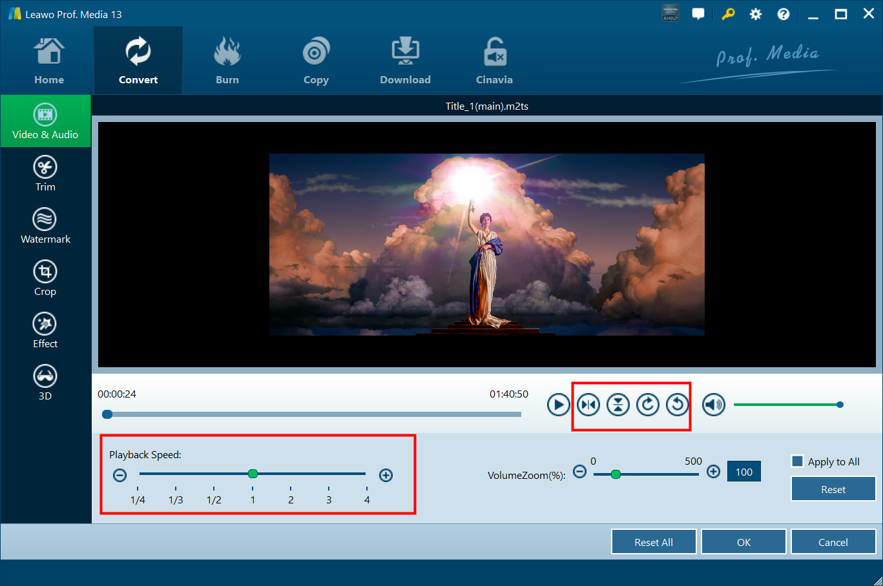The width and height of the screenshot is (883, 586).
Task: Open the Home module
Action: (49, 61)
